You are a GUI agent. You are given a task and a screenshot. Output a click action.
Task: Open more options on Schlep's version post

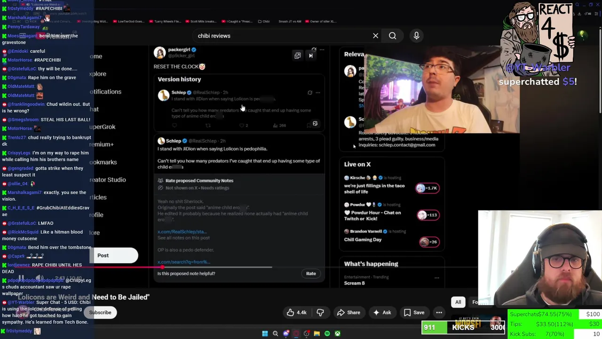coord(318,93)
